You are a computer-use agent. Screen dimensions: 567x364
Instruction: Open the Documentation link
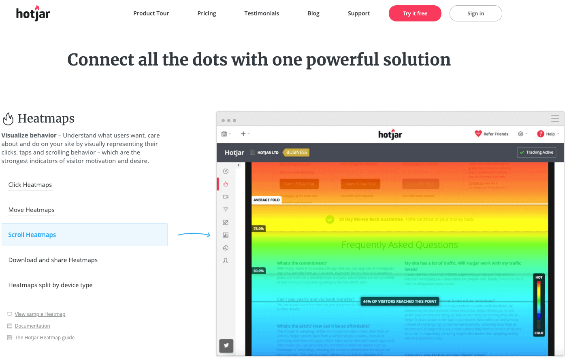pos(32,326)
